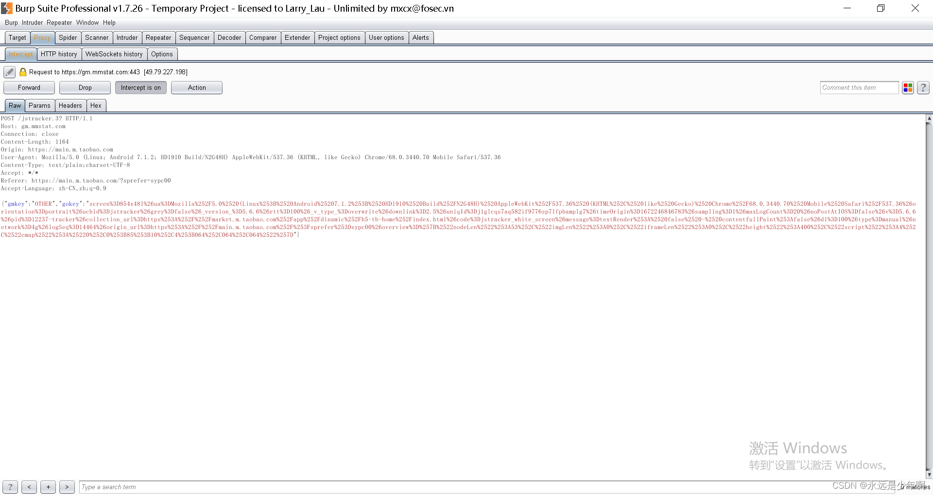The image size is (933, 495).
Task: Click the scrollbar down arrow
Action: click(x=929, y=475)
